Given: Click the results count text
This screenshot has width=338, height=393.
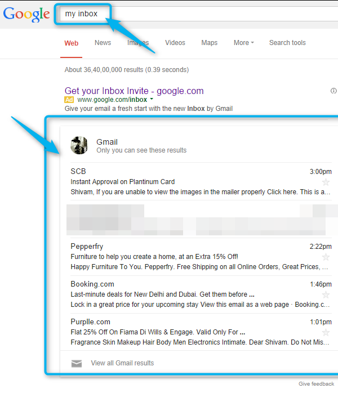Looking at the screenshot, I should [127, 70].
